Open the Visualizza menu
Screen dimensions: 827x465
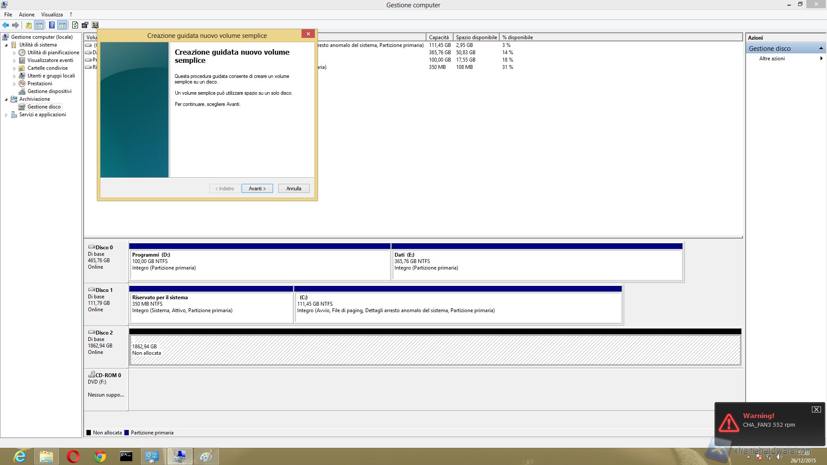click(52, 15)
